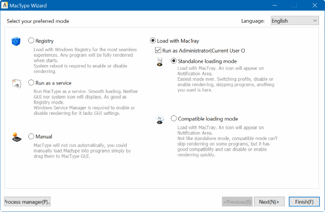This screenshot has height=212, width=325.
Task: Uncheck Run as Administrator checkbox
Action: tap(158, 50)
